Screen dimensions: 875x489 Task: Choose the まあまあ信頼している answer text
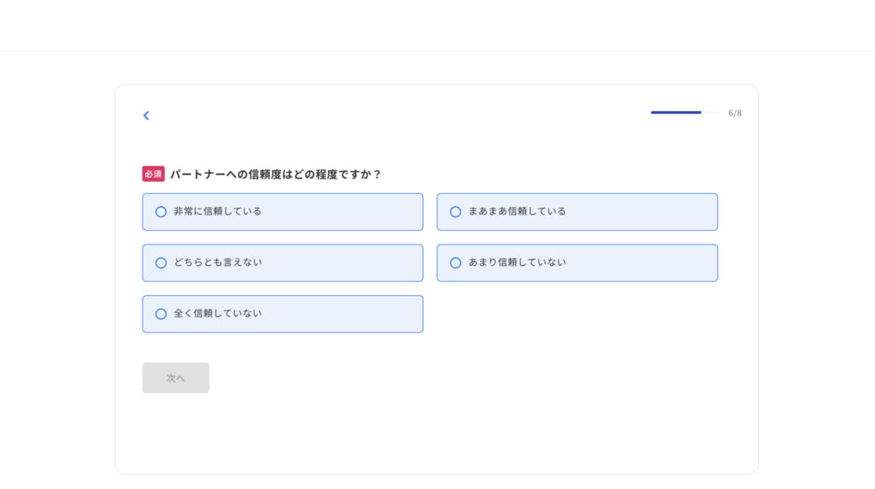point(517,211)
